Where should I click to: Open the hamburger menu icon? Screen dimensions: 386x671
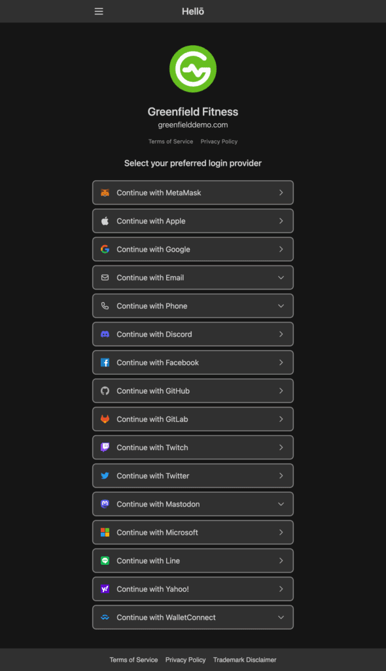tap(99, 12)
